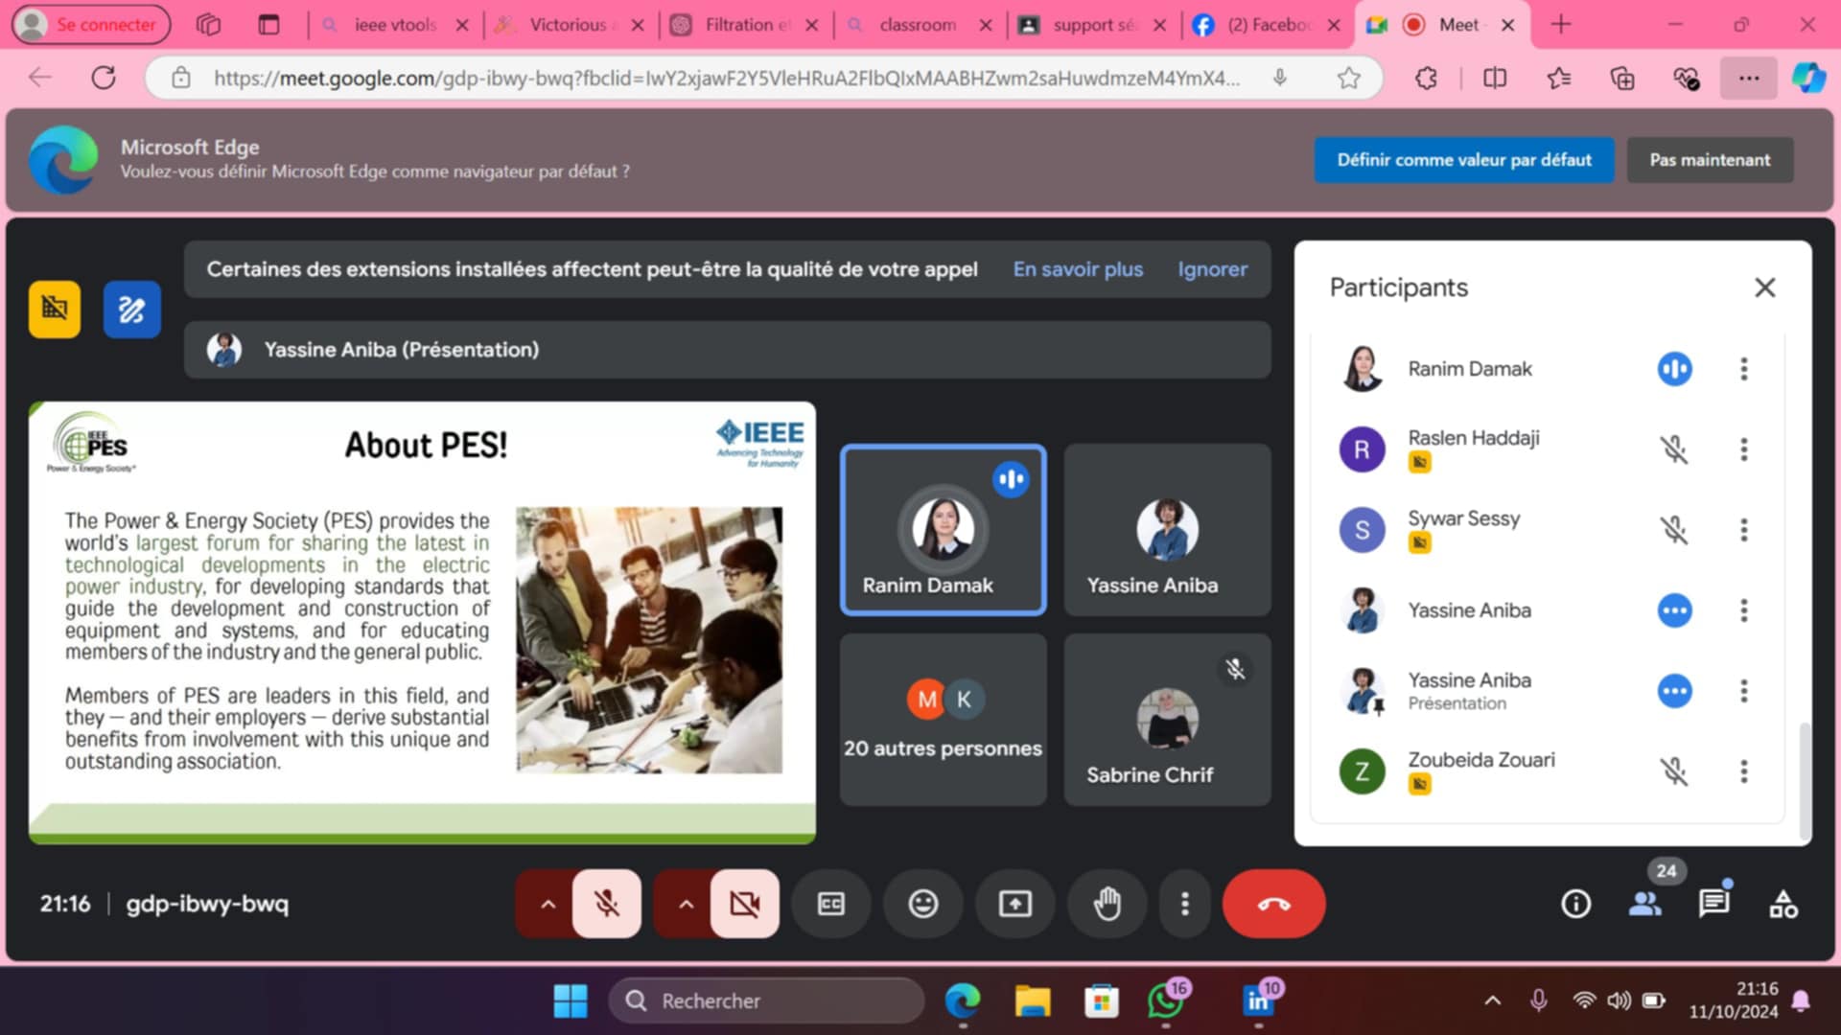Open a new browser tab

point(1560,25)
